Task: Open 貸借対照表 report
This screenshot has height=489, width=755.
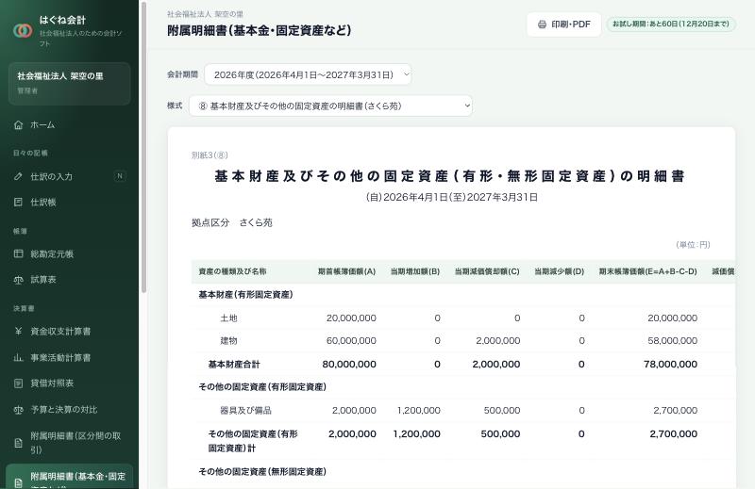Action: pos(69,383)
